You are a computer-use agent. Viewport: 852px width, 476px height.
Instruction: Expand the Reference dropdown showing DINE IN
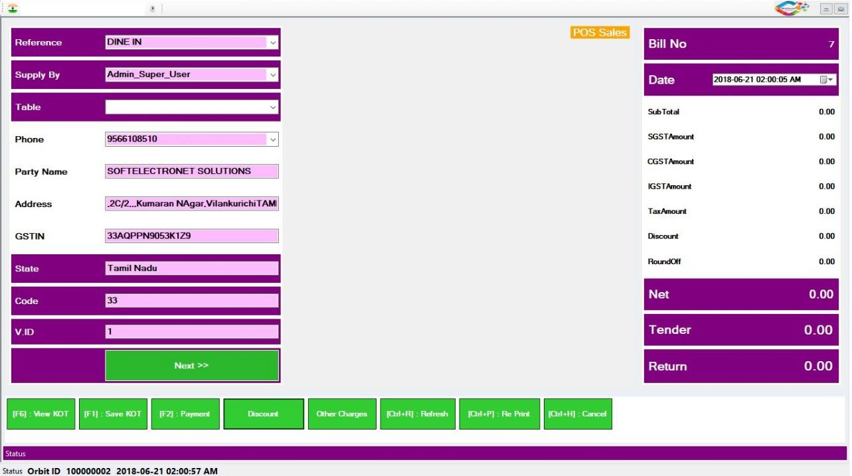click(272, 42)
